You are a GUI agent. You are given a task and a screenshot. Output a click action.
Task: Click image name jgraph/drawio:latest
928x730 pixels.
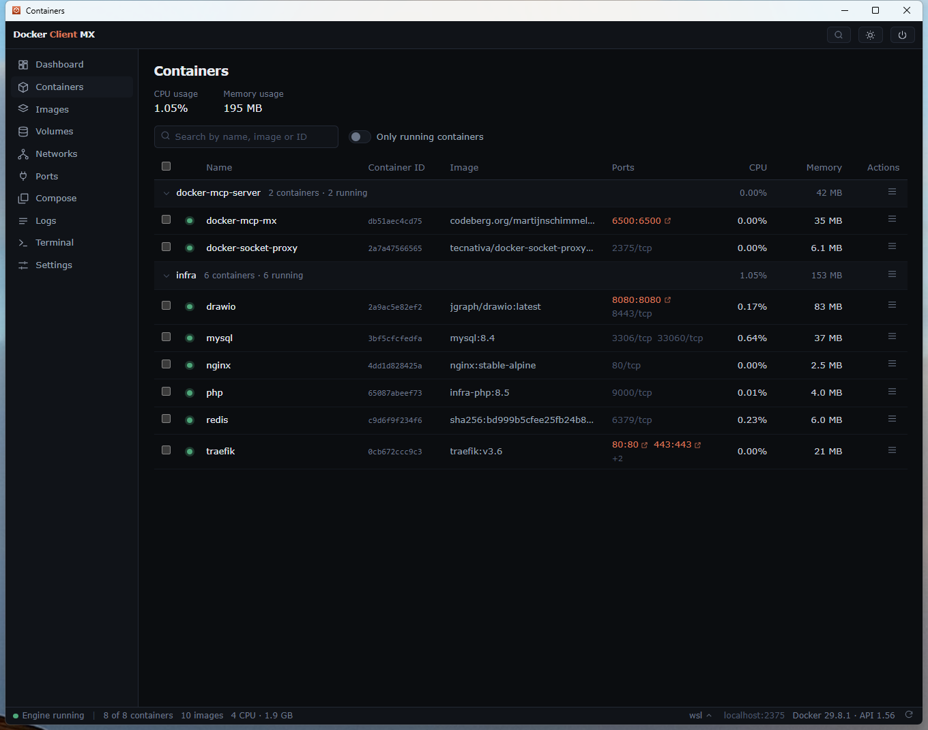(495, 307)
